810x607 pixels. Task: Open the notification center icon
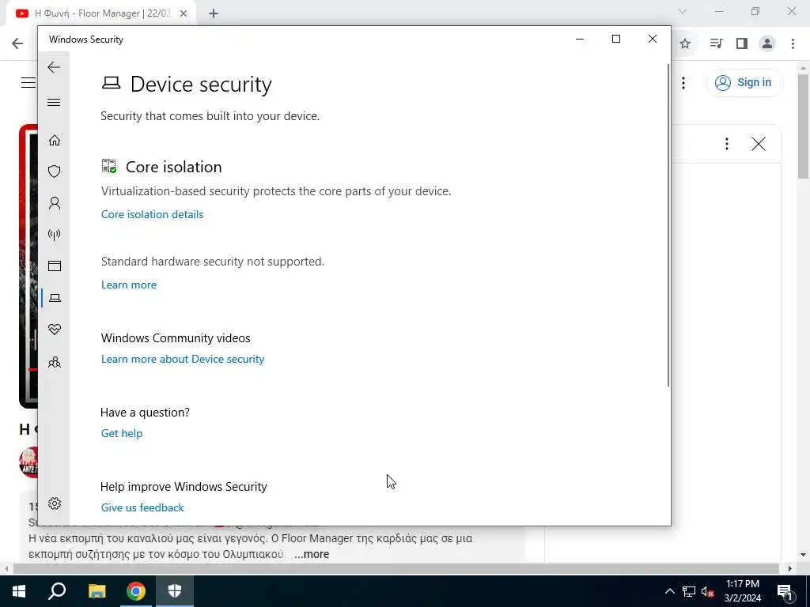pos(785,591)
